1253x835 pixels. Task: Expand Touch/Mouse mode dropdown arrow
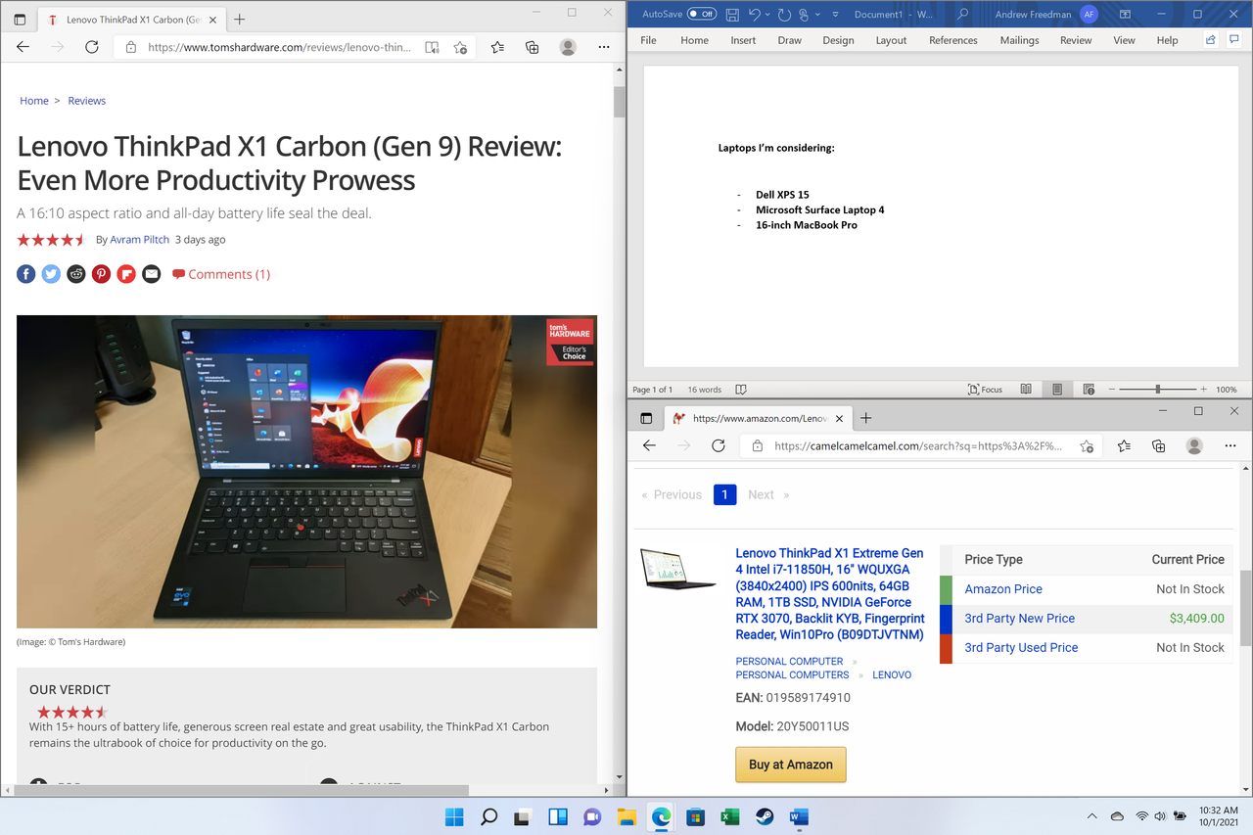click(x=816, y=14)
